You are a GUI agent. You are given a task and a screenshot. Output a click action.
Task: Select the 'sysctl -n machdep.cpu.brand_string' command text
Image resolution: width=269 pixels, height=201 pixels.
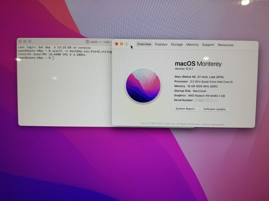[x=82, y=51]
